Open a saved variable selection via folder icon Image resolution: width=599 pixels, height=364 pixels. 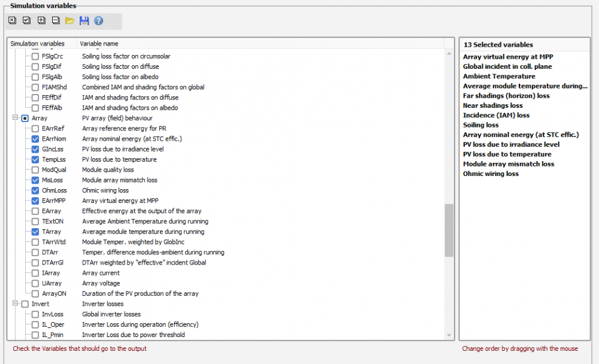coord(70,20)
